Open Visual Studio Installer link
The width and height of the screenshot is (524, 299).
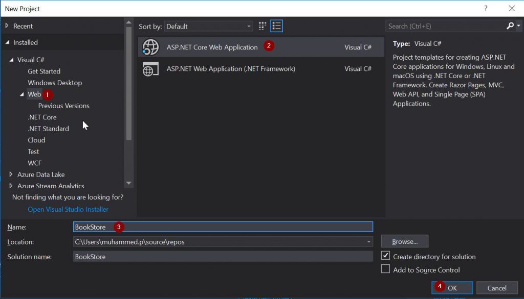pyautogui.click(x=68, y=209)
